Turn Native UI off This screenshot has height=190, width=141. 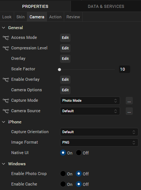click(x=79, y=153)
